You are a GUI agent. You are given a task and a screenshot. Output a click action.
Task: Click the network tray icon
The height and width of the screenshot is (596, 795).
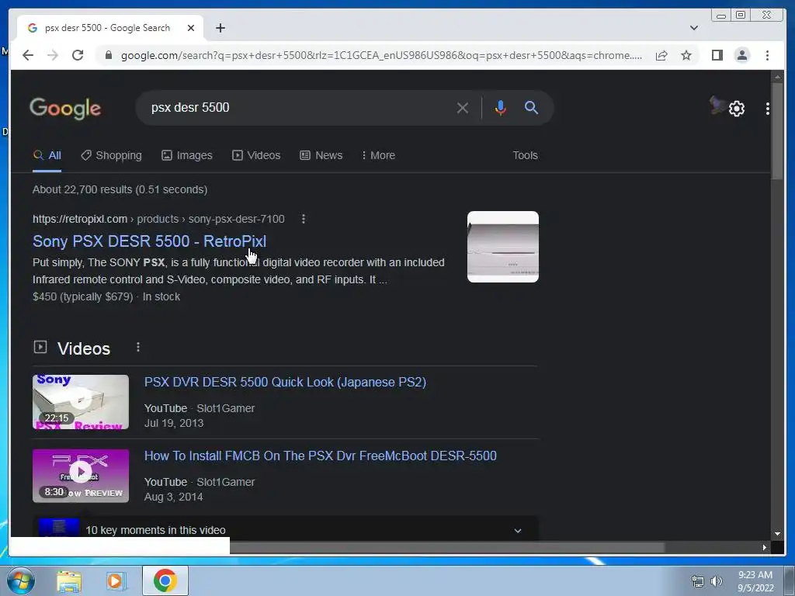(x=698, y=581)
